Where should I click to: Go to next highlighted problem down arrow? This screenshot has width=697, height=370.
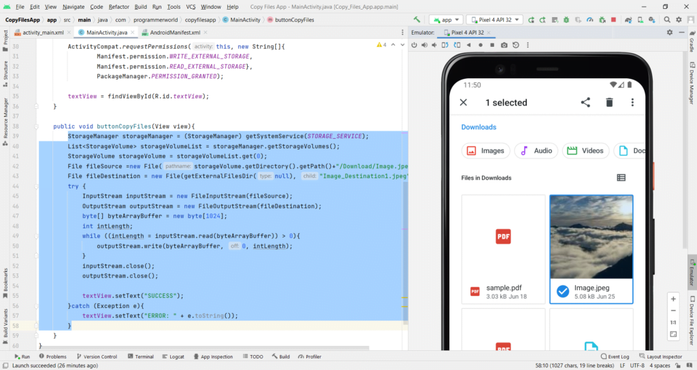(x=402, y=45)
